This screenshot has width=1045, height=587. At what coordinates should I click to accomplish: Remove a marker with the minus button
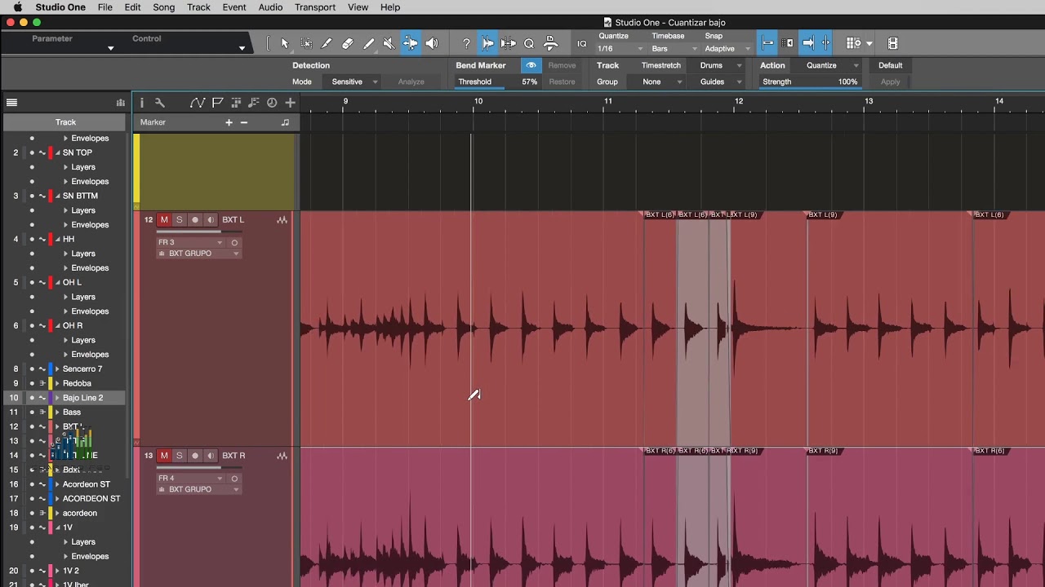click(243, 122)
